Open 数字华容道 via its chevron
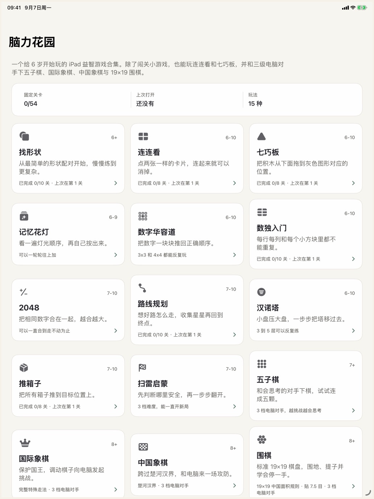The image size is (374, 499). coord(234,255)
